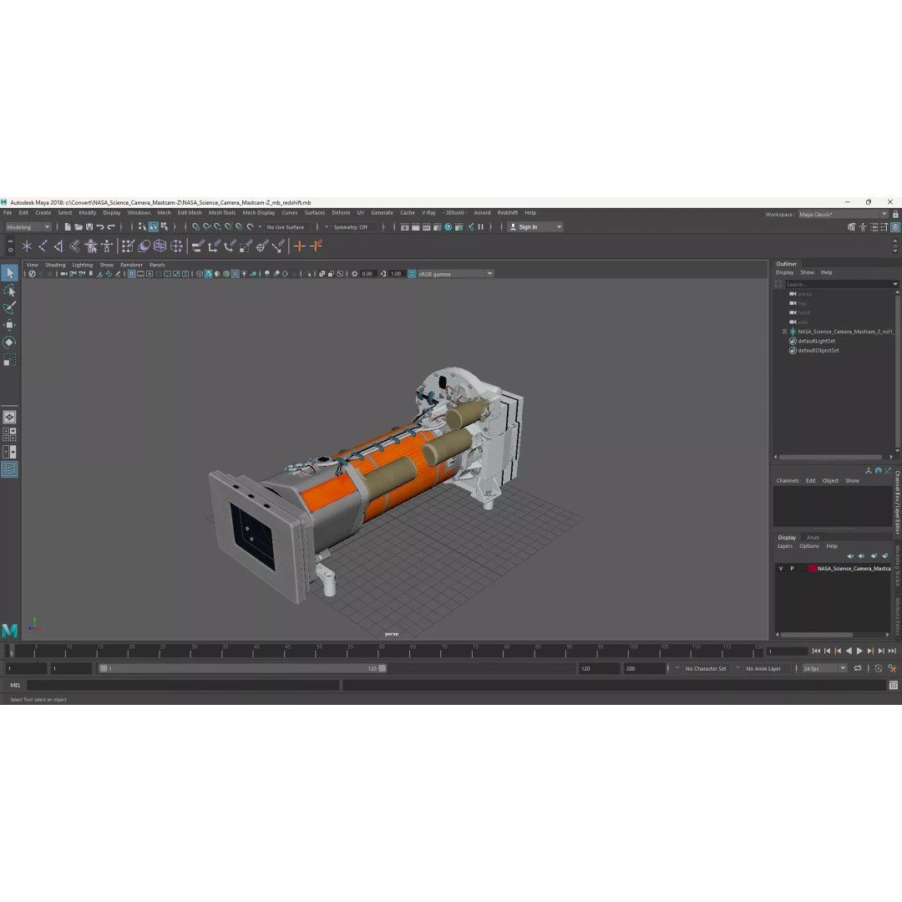Toggle layer visibility V for NASA layer
The image size is (902, 902).
(781, 569)
